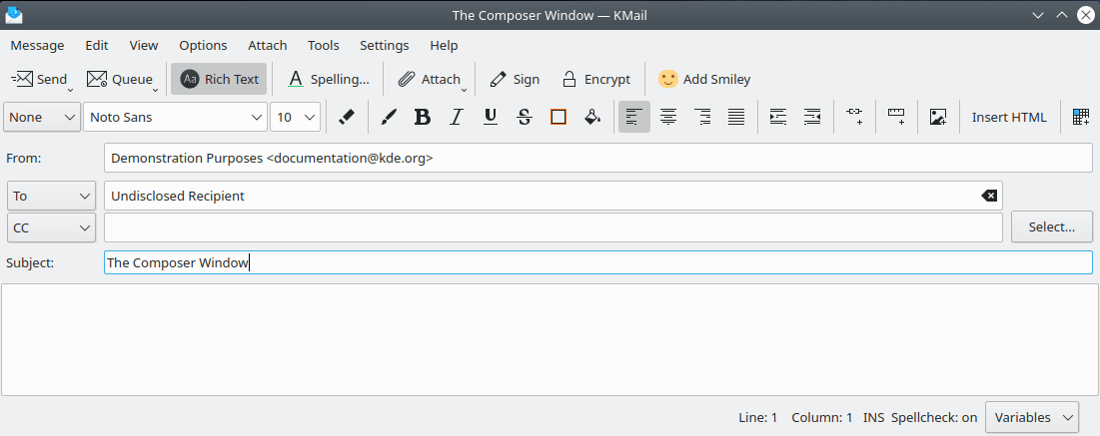1100x436 pixels.
Task: Click the Encrypt padlock icon
Action: [568, 79]
